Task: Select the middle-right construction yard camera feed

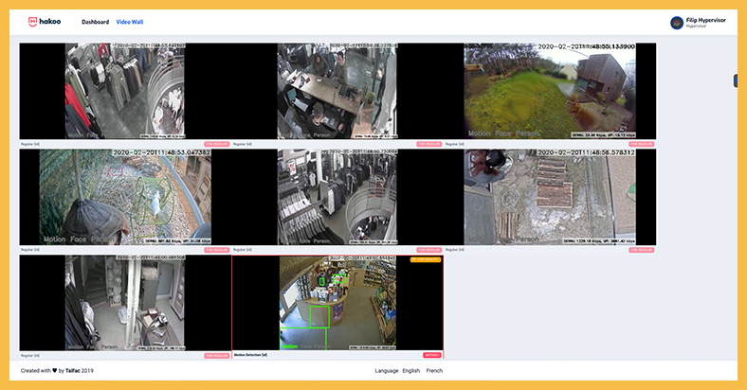Action: (550, 197)
